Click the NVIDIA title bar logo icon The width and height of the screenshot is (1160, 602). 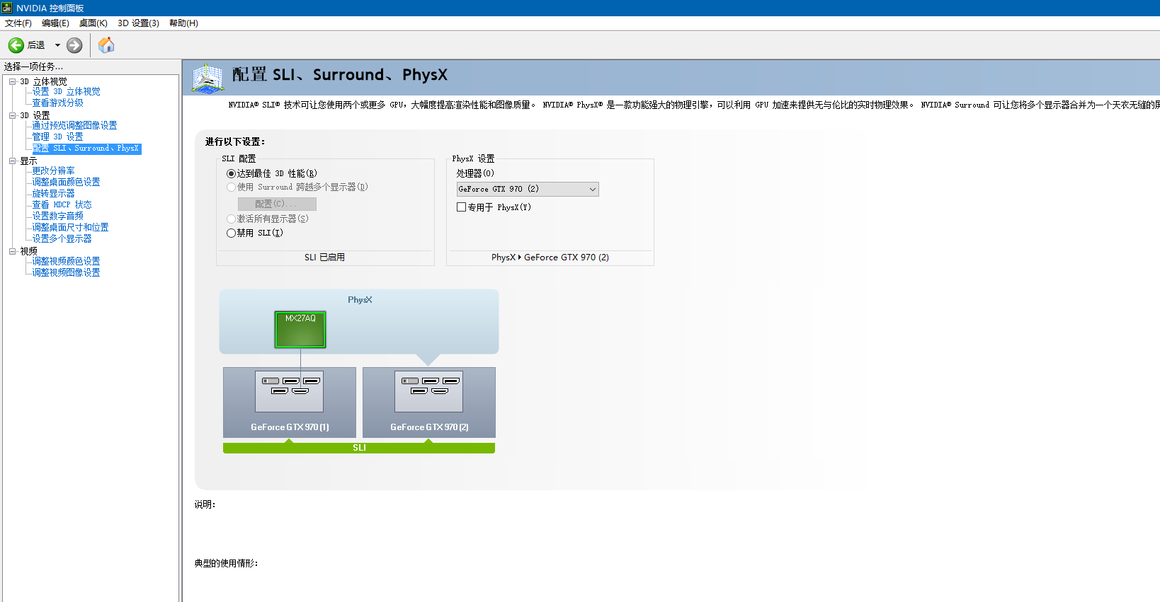(x=7, y=8)
